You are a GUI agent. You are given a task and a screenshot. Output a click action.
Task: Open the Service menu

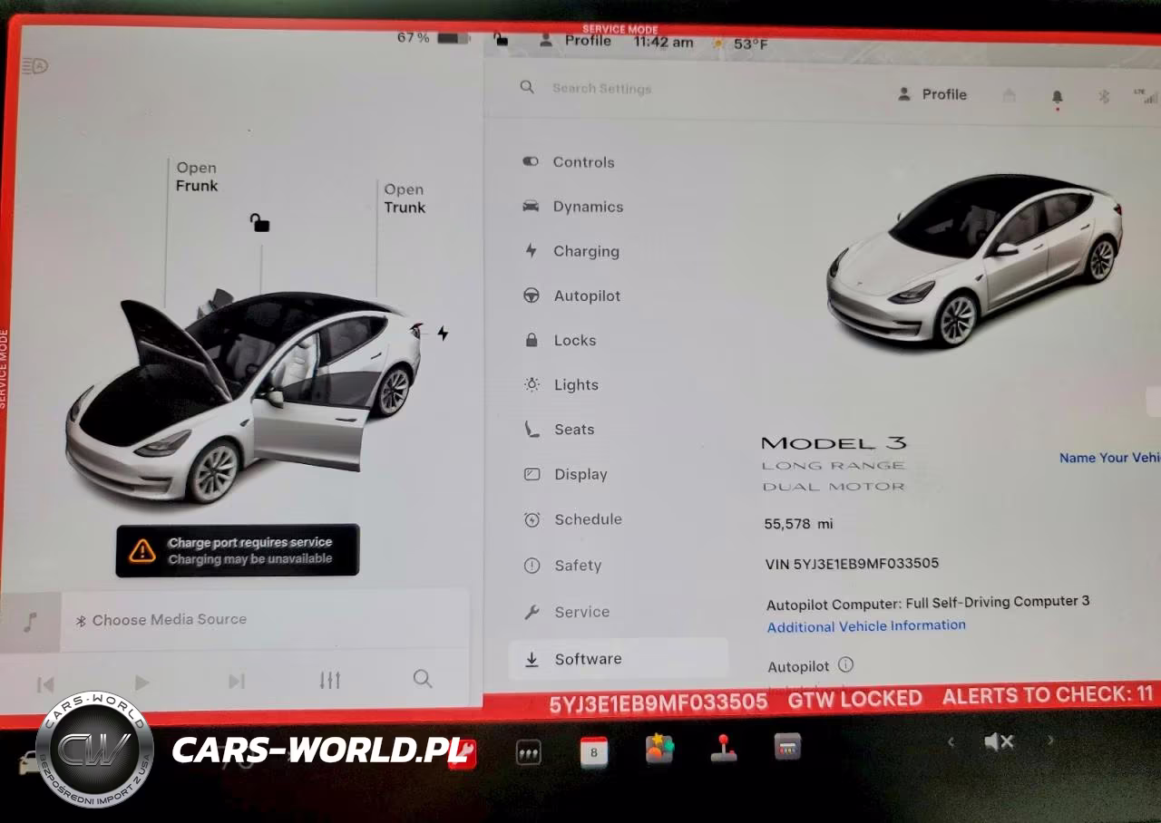pyautogui.click(x=566, y=613)
